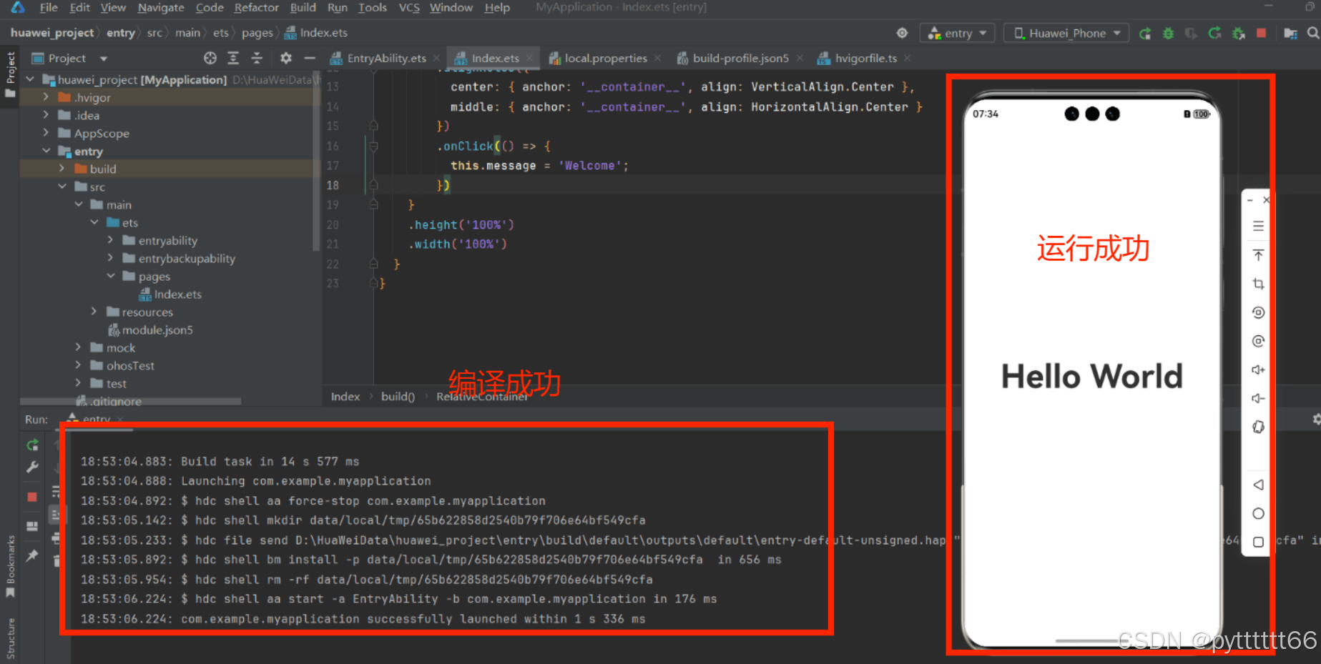Expand the build folder
1321x664 pixels.
(62, 169)
